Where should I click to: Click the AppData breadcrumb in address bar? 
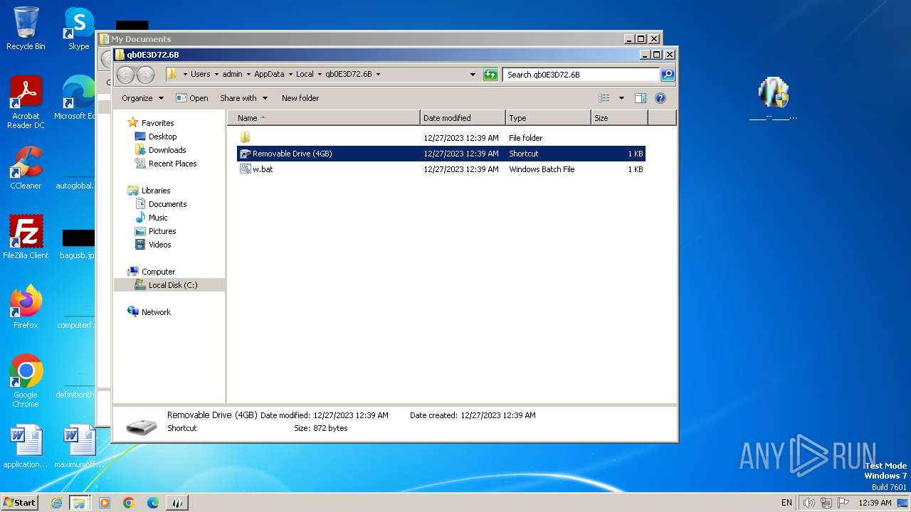tap(269, 74)
